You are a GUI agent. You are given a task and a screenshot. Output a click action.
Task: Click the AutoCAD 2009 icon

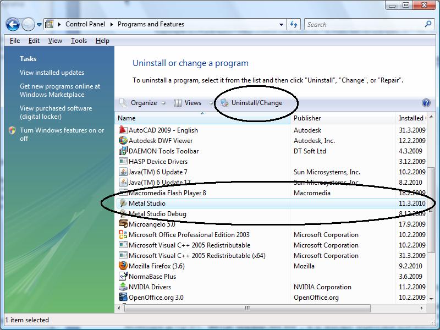[123, 130]
